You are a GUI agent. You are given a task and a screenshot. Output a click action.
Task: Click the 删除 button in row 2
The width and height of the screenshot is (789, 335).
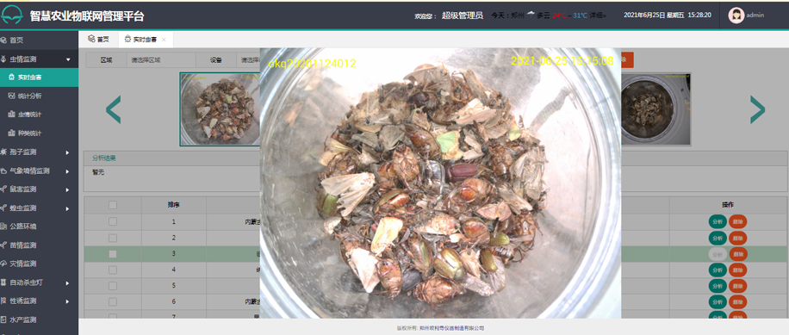[737, 238]
